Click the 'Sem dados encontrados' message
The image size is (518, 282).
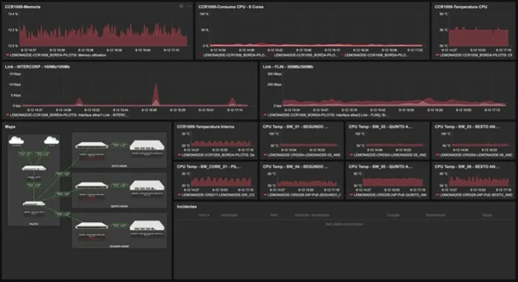344,224
